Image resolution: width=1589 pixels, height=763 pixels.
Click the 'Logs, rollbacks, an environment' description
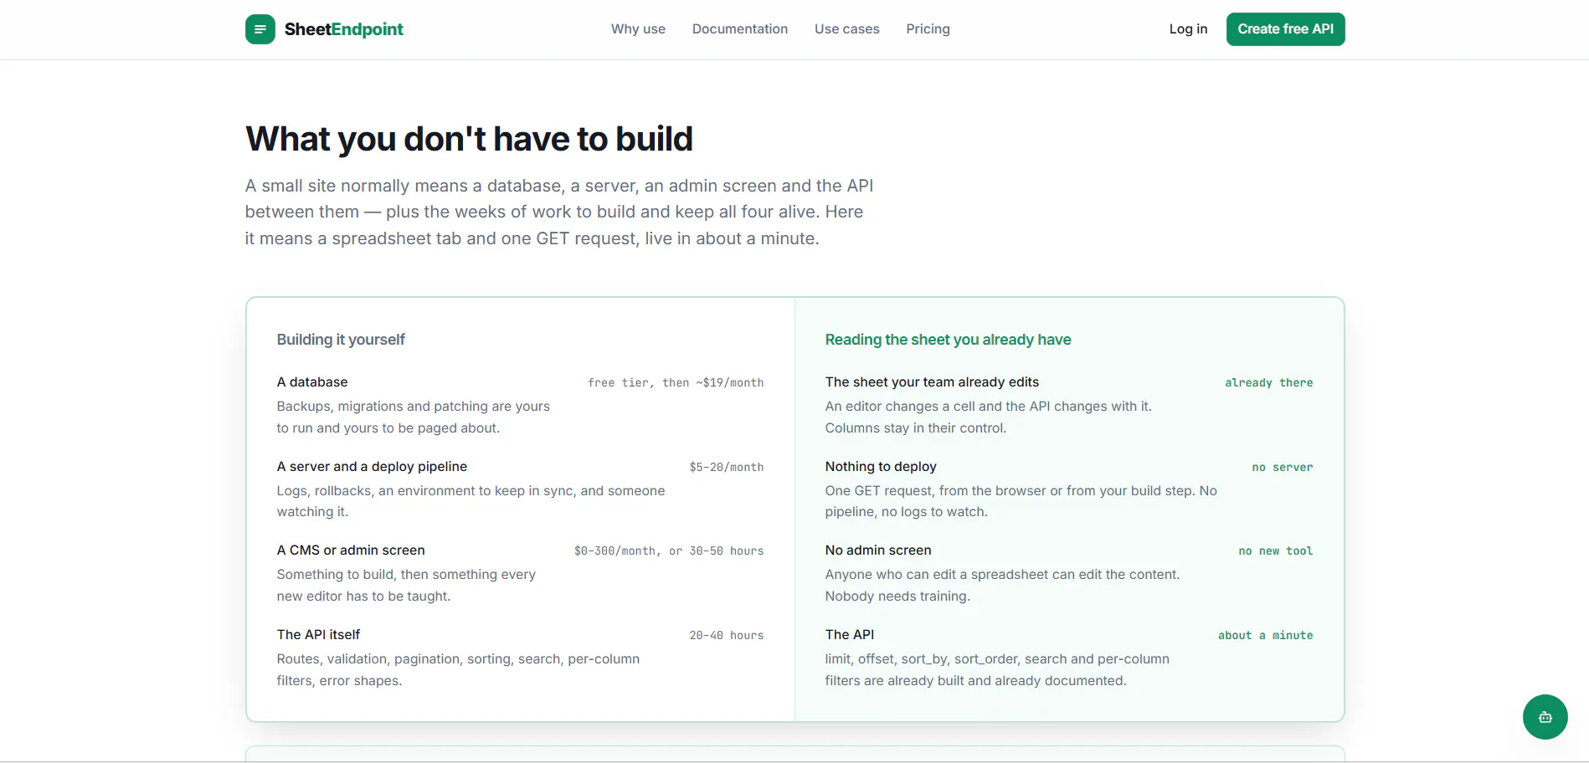coord(471,501)
